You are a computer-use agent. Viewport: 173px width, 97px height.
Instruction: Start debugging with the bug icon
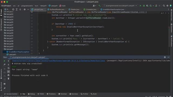(144, 6)
